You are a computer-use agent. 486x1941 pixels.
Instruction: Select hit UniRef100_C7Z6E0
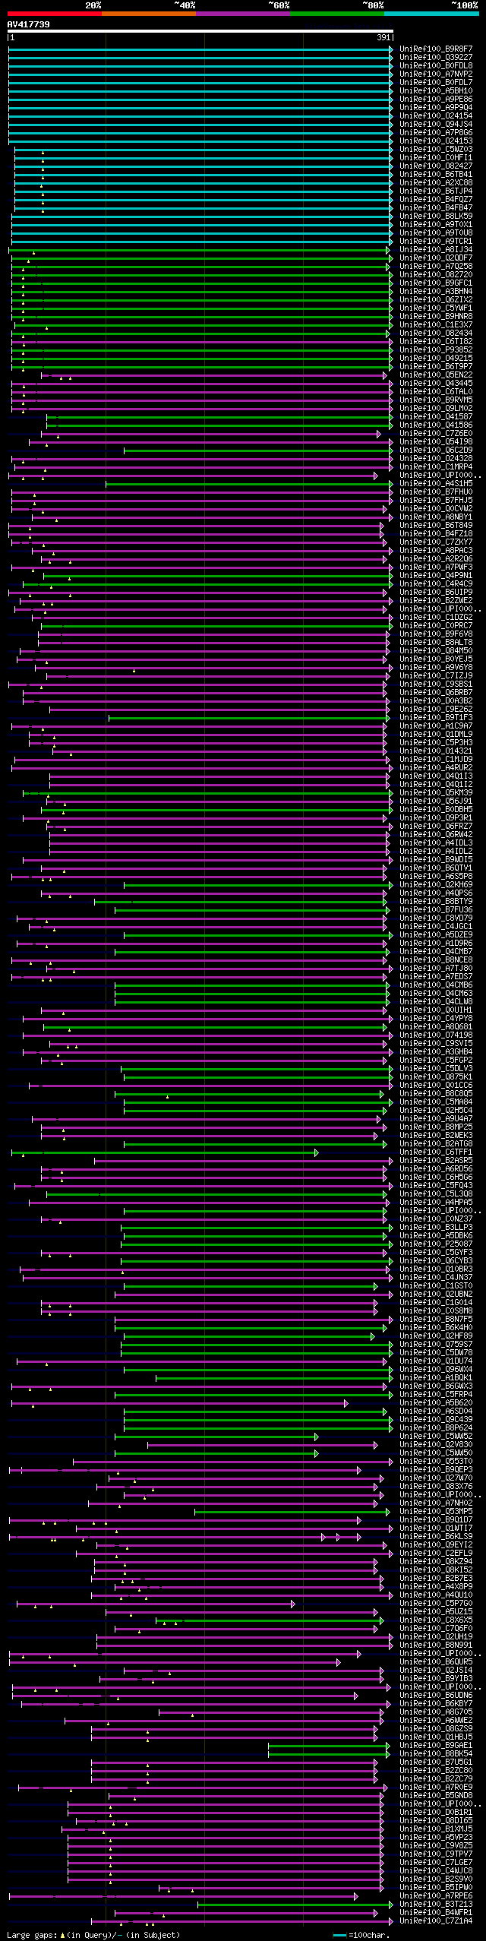pos(436,434)
